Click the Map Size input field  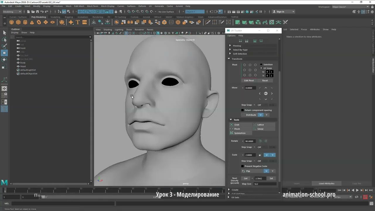(265, 184)
